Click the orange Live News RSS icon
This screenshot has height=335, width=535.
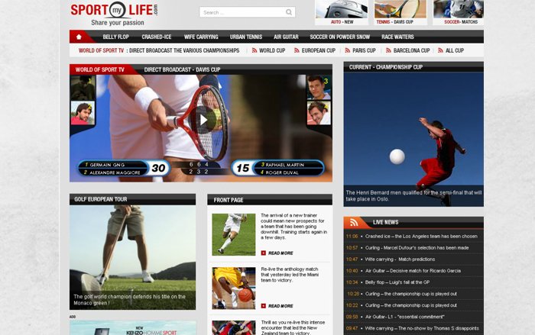coord(353,222)
